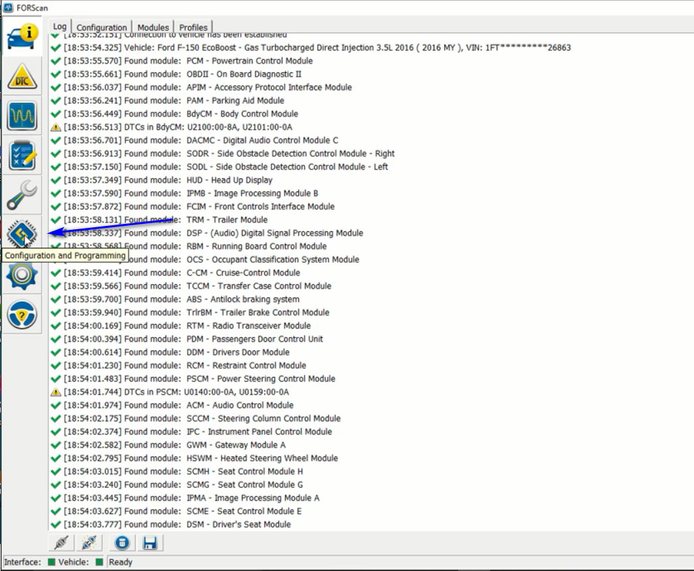Switch to the Log tab
694x571 pixels.
[60, 26]
